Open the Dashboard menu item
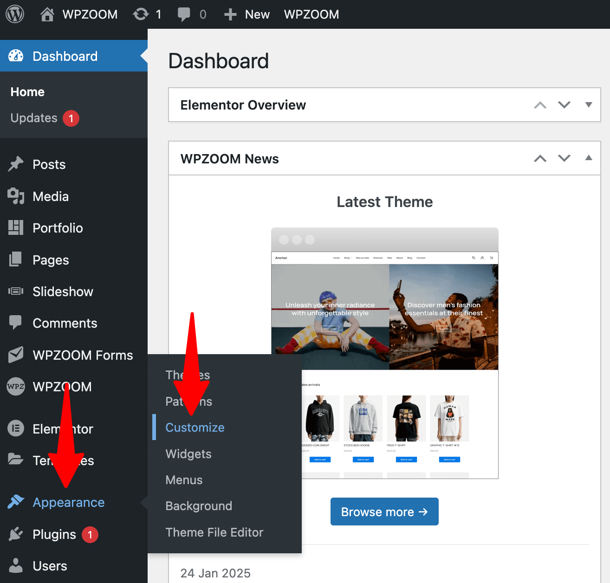 click(74, 56)
